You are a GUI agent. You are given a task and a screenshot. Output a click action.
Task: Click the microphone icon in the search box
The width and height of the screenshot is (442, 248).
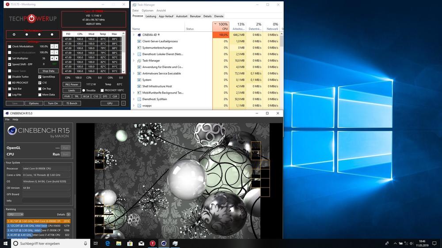coord(85,243)
